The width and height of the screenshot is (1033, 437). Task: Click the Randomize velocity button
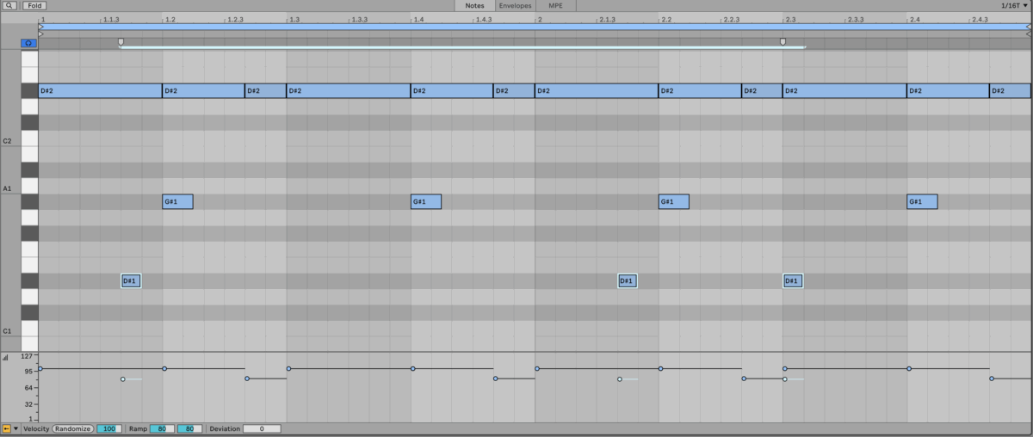pos(73,428)
